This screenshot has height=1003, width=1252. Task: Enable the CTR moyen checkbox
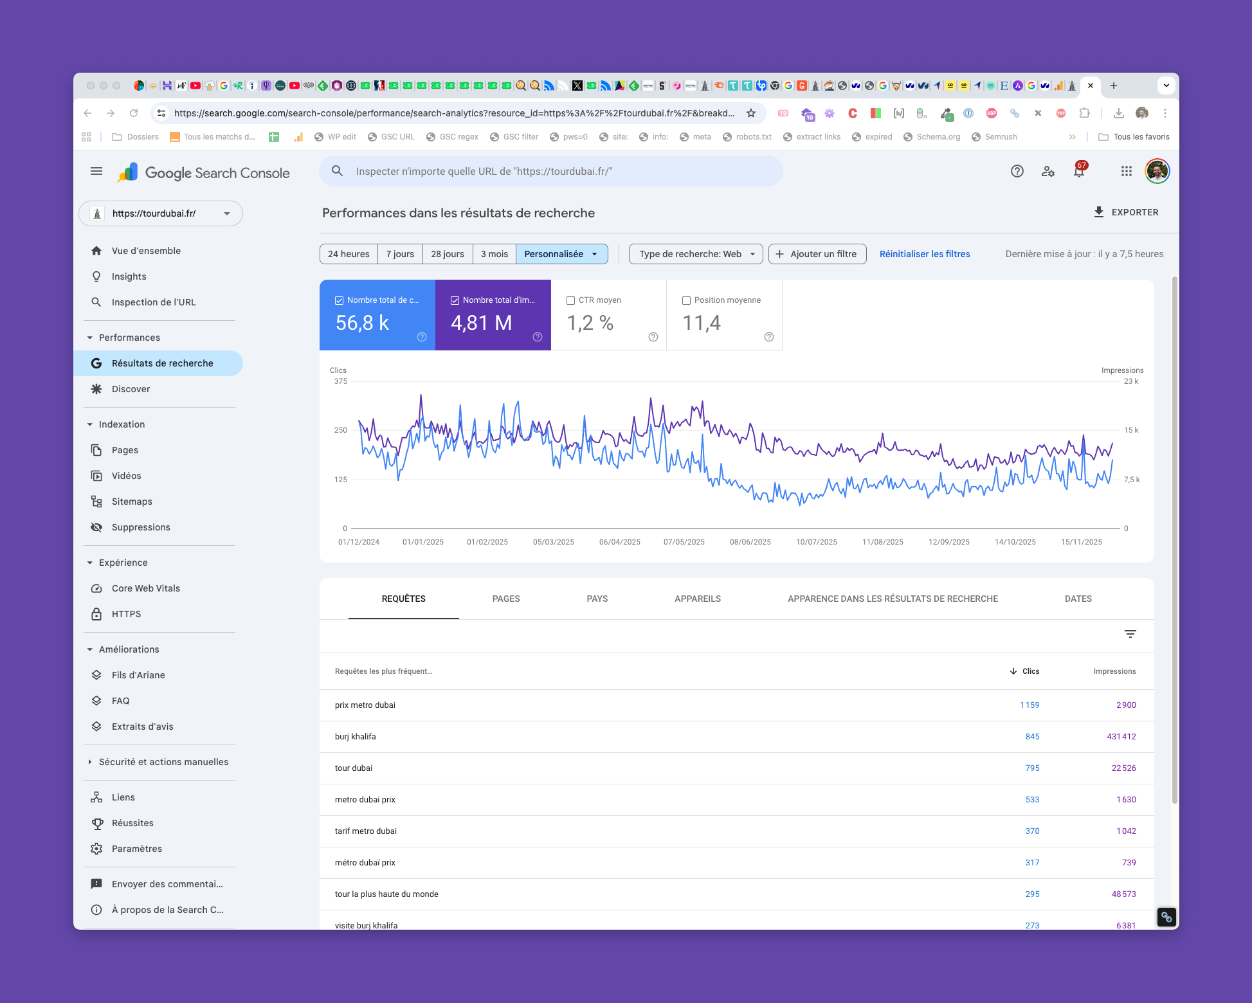(x=570, y=300)
